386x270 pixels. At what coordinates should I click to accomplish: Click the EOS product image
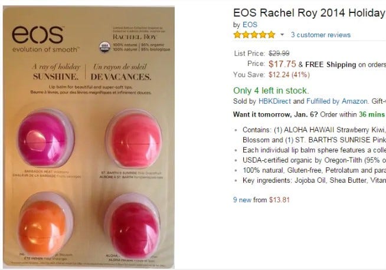[x=89, y=137]
